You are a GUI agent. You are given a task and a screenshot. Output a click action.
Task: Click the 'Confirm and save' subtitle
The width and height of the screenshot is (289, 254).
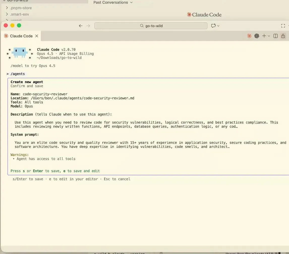point(27,86)
